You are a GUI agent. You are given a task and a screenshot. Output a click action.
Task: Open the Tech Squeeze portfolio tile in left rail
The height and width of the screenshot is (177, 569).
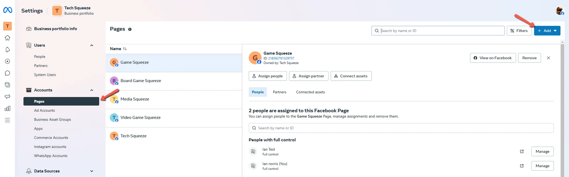(7, 26)
